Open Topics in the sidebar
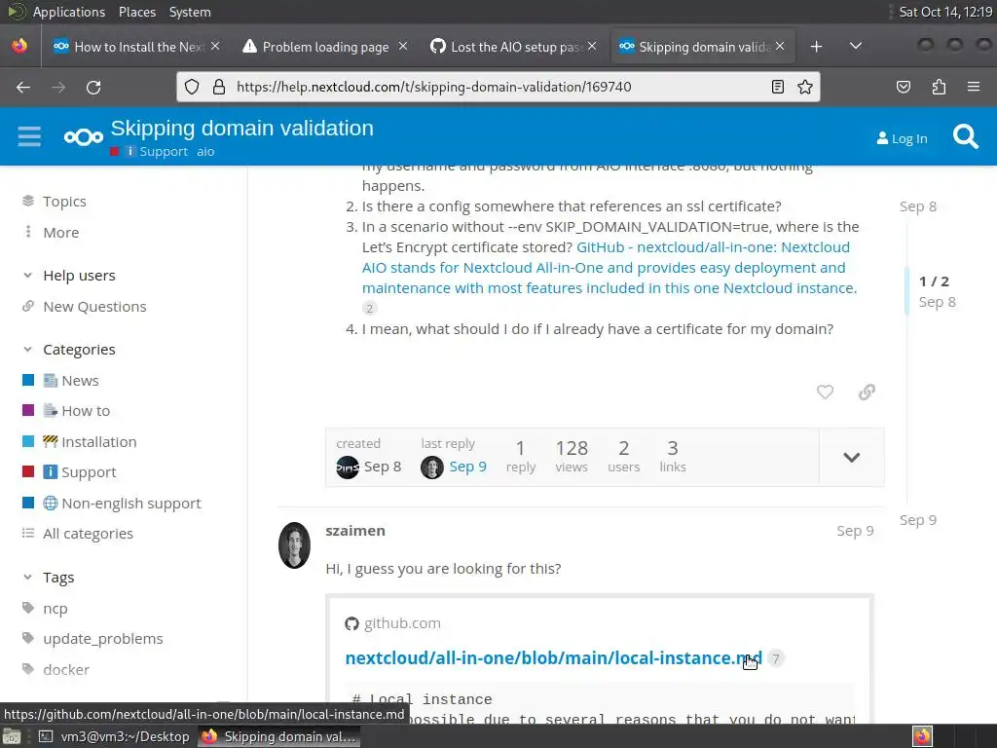The image size is (997, 748). tap(64, 201)
